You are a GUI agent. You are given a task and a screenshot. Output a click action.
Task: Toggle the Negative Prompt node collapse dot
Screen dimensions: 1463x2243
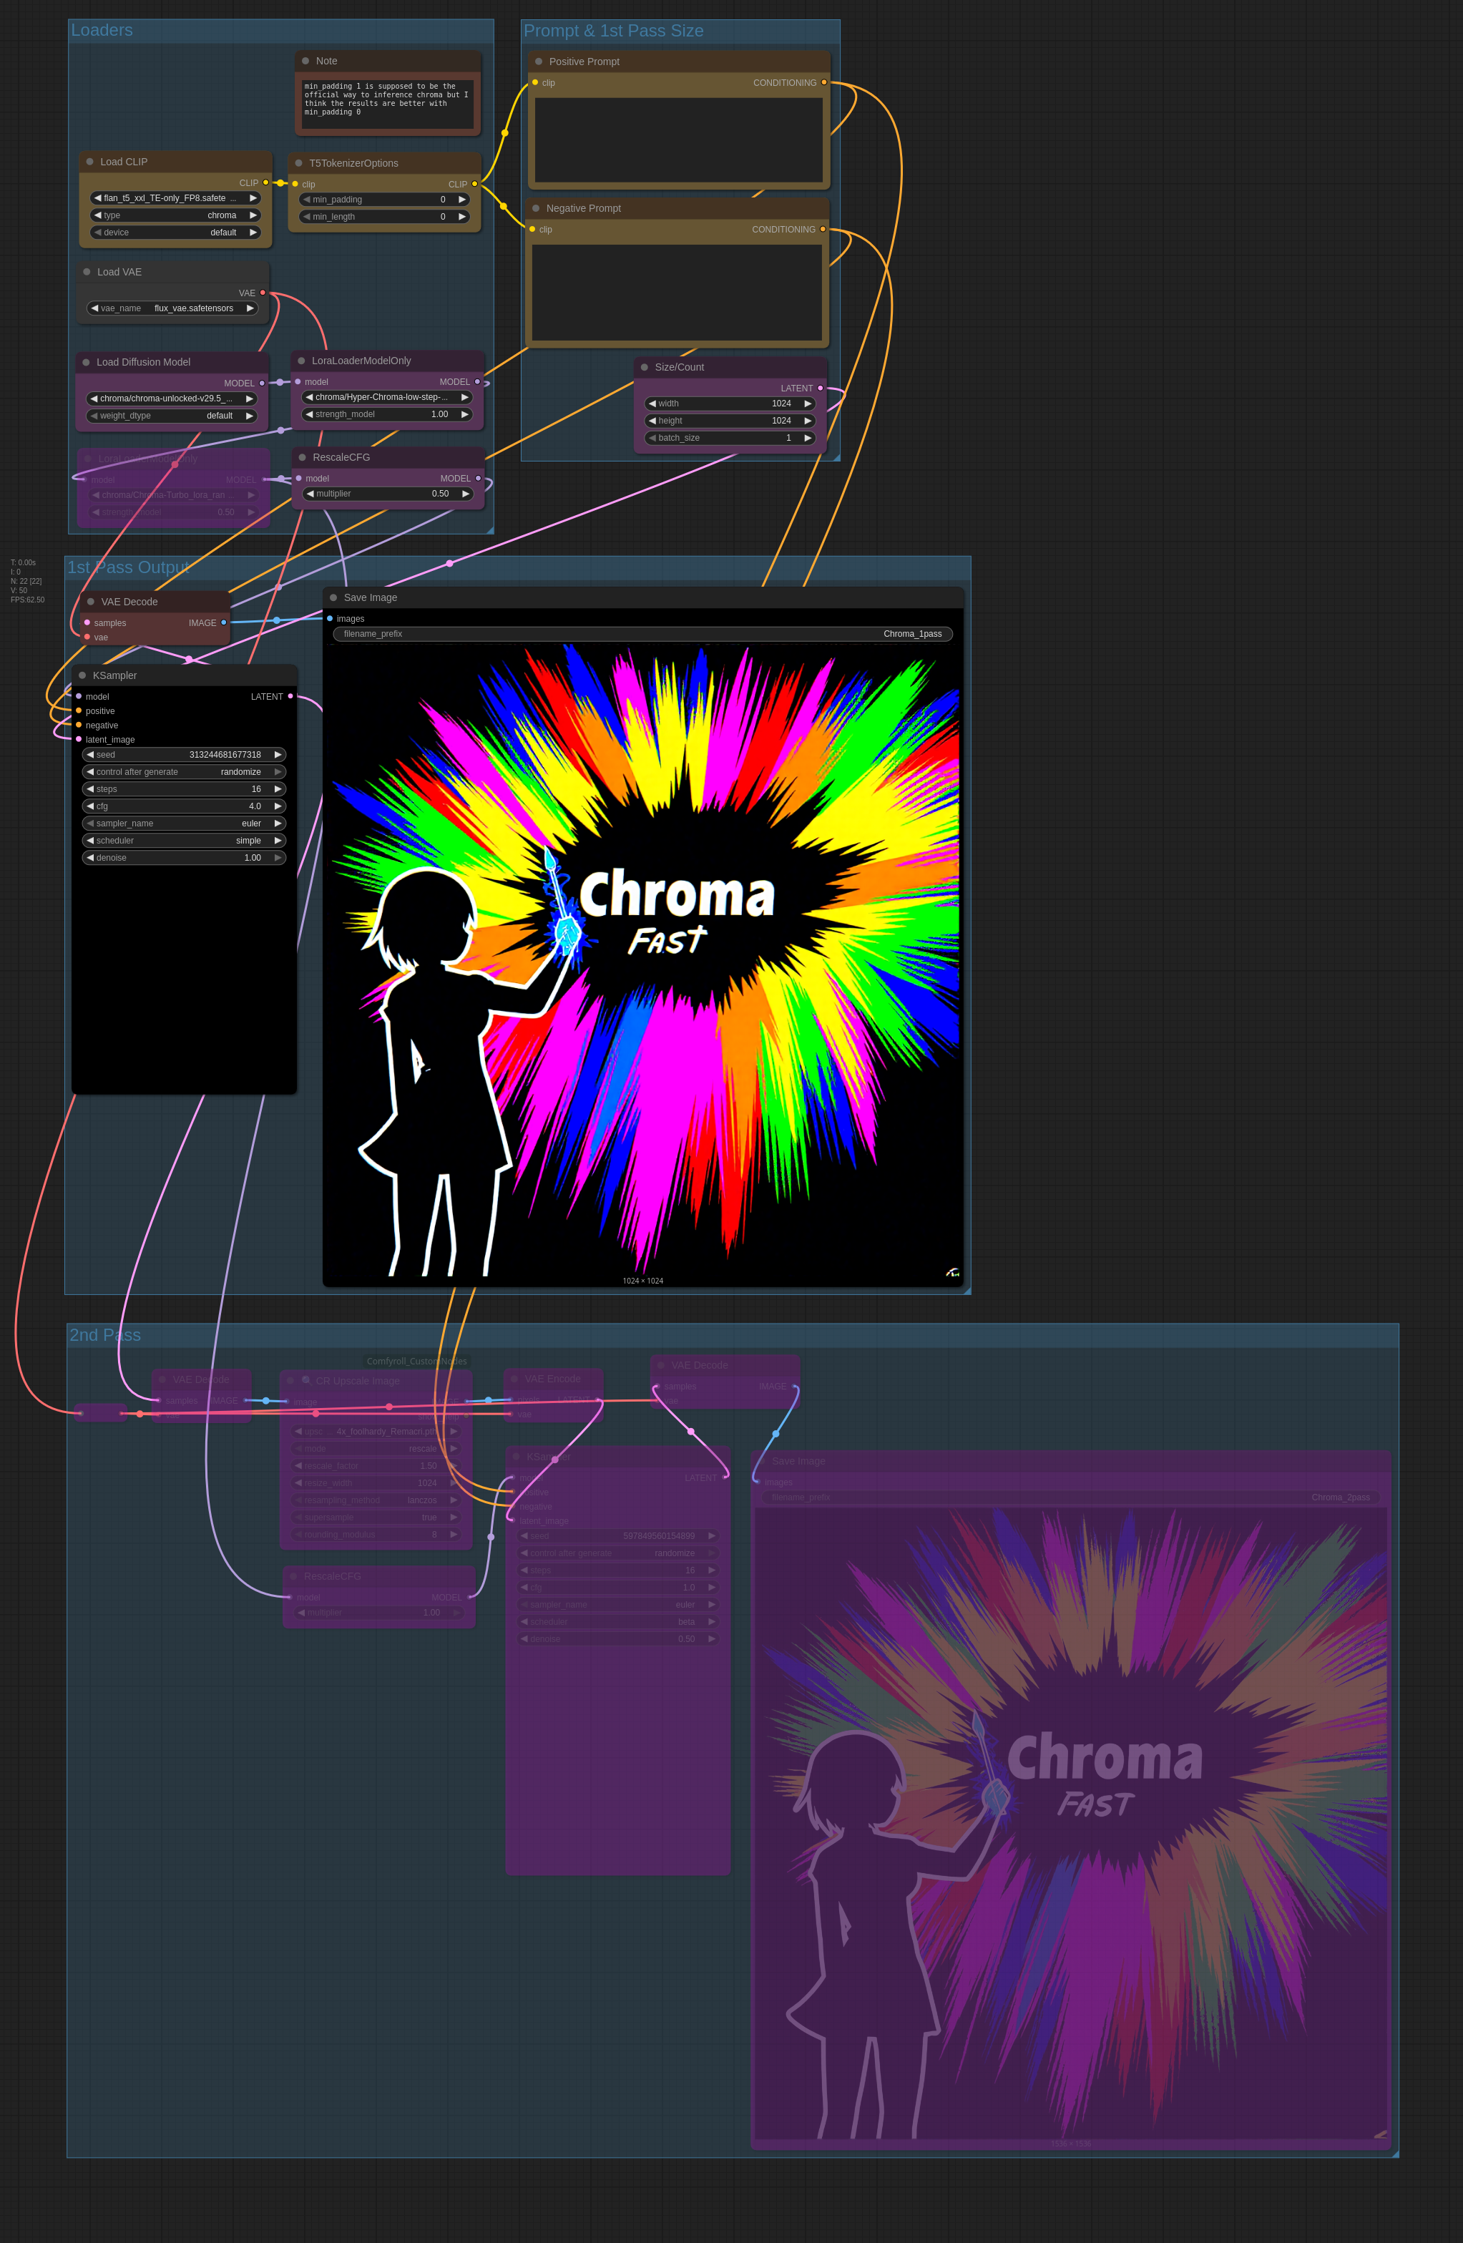point(536,208)
